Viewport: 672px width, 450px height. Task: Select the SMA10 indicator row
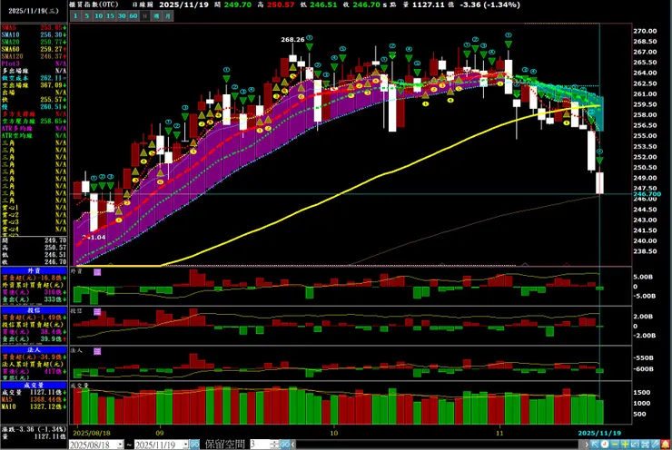tap(34, 34)
